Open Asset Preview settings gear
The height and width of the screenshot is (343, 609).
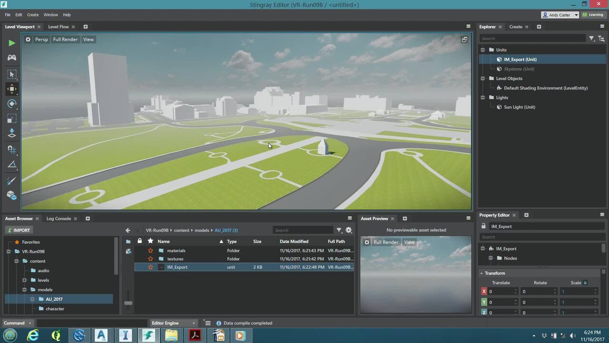367,242
